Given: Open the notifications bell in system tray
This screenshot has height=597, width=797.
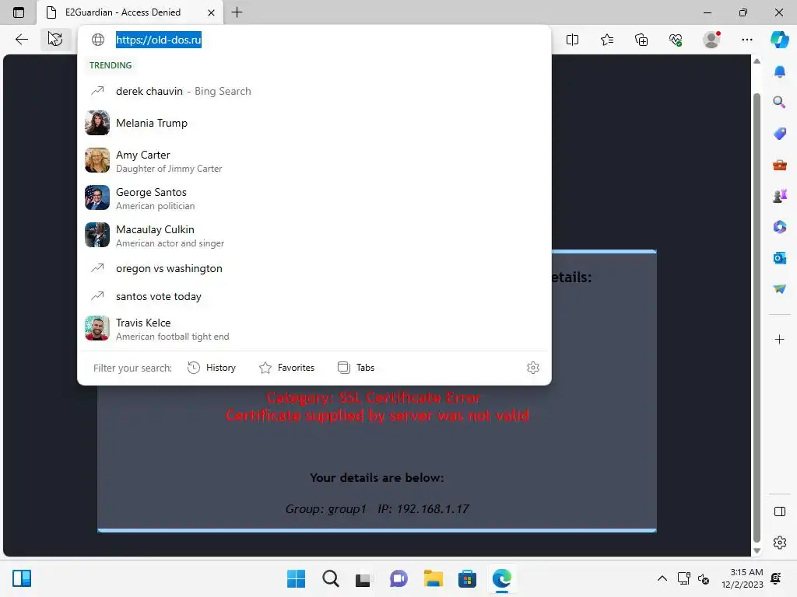Looking at the screenshot, I should click(776, 578).
